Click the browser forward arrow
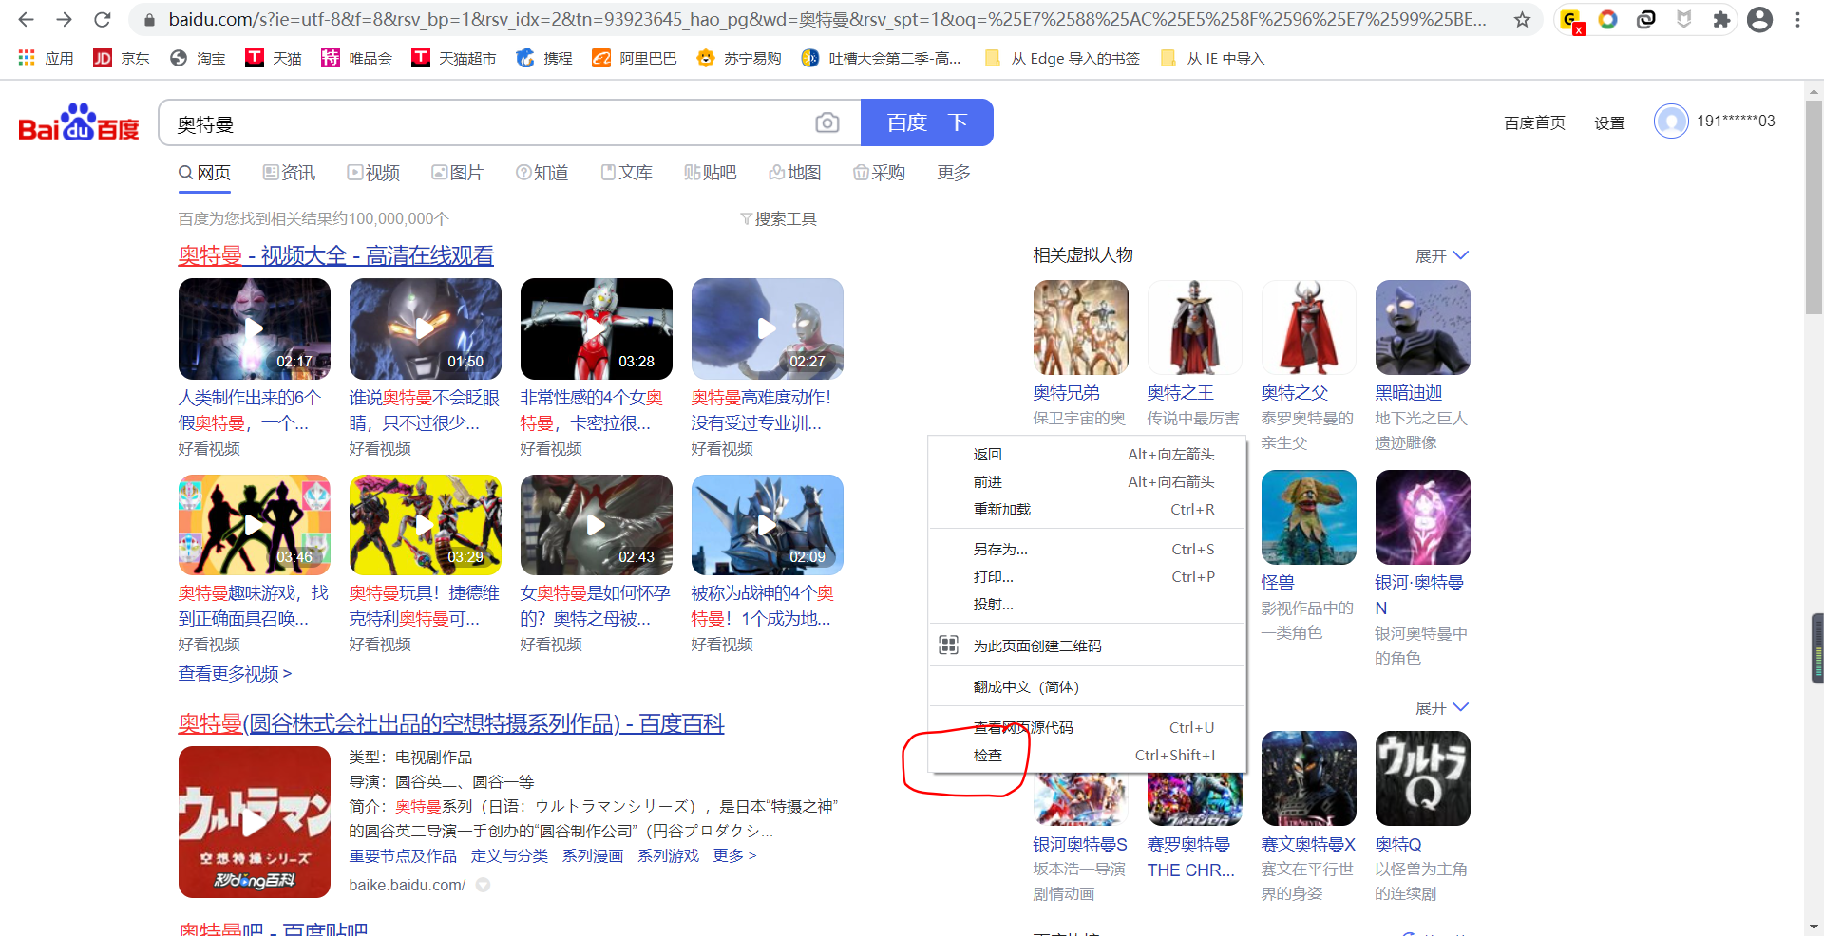This screenshot has height=936, width=1824. pyautogui.click(x=64, y=19)
